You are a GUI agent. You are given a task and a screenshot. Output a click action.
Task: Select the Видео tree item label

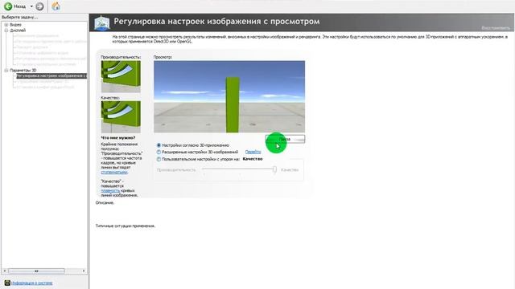(15, 25)
